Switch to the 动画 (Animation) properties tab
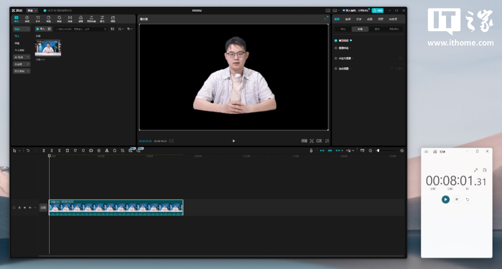 click(370, 19)
